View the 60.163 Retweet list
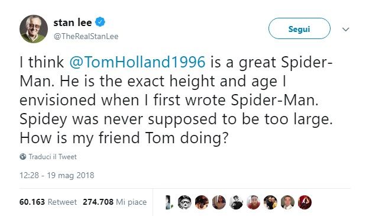 point(48,202)
